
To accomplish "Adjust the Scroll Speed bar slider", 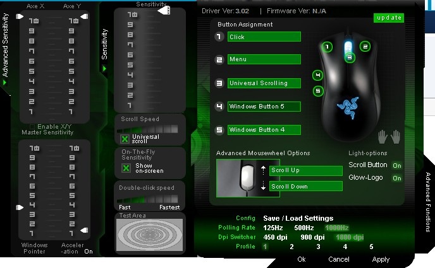I will (147, 129).
